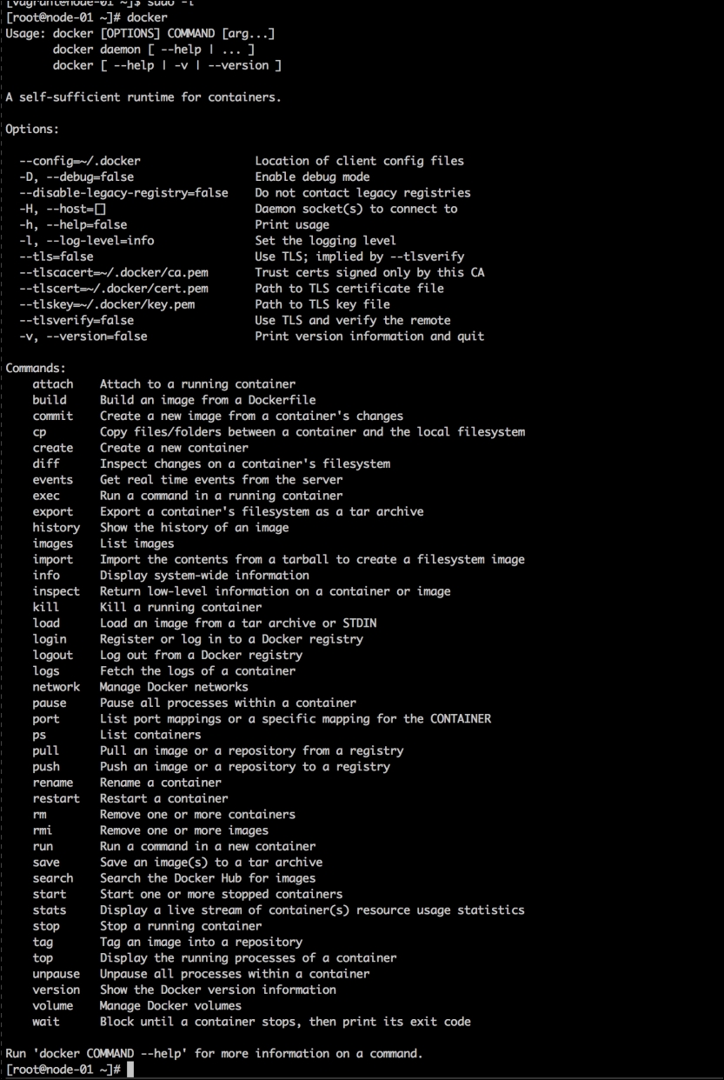Click the 'Search the Docker Hub for images' description
Image resolution: width=724 pixels, height=1080 pixels.
click(x=208, y=878)
